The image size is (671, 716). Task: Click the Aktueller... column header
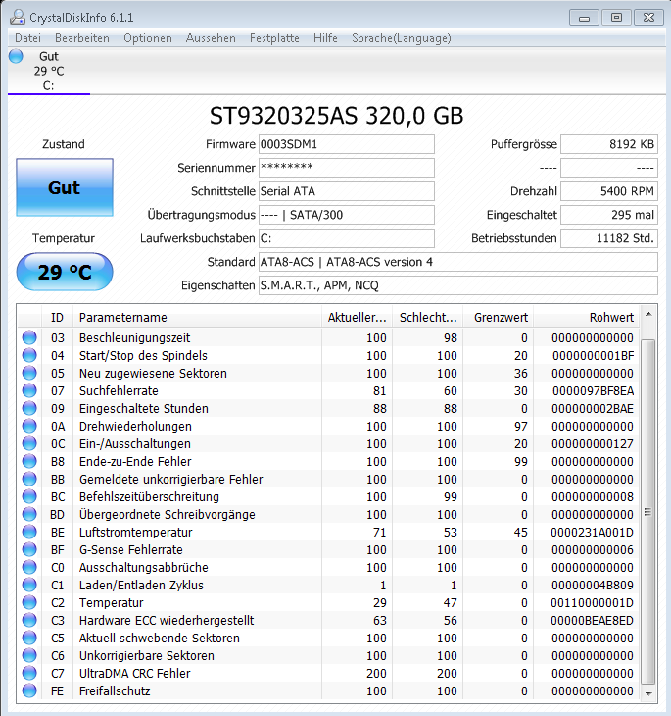(x=358, y=318)
